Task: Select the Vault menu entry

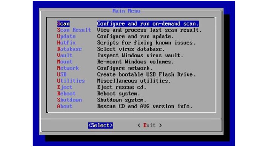Action: click(x=65, y=55)
